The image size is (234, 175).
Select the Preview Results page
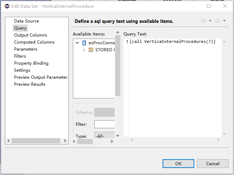point(30,84)
